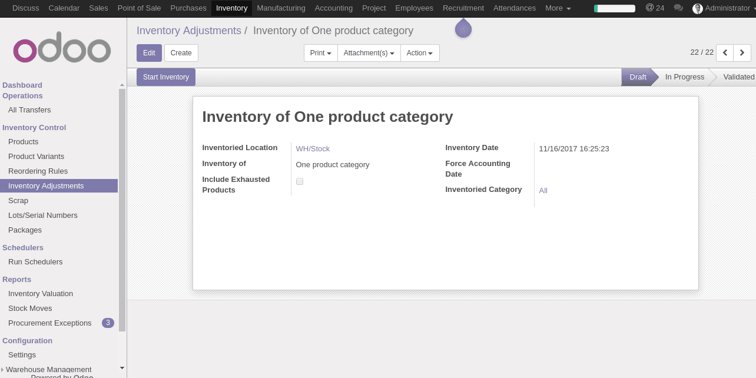
Task: Click 'One product category' field value
Action: (333, 165)
